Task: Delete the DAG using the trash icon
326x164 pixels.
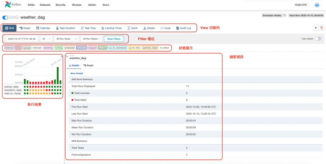Action: (x=322, y=28)
